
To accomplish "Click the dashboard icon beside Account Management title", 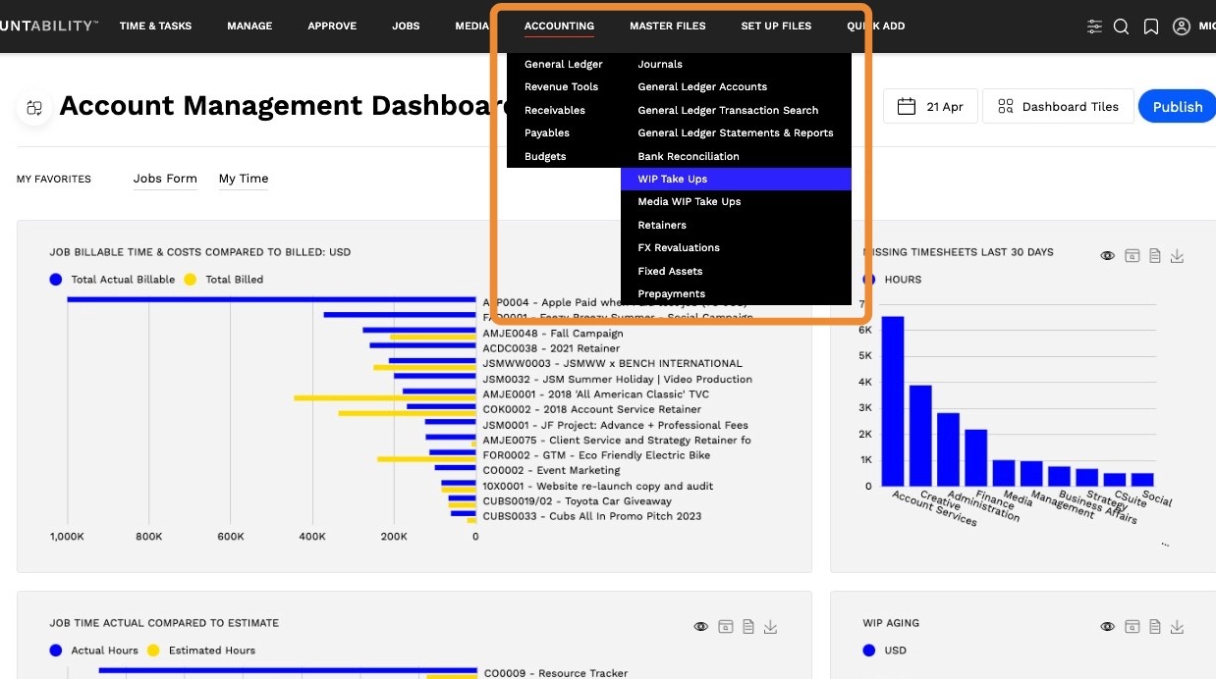I will [x=34, y=107].
